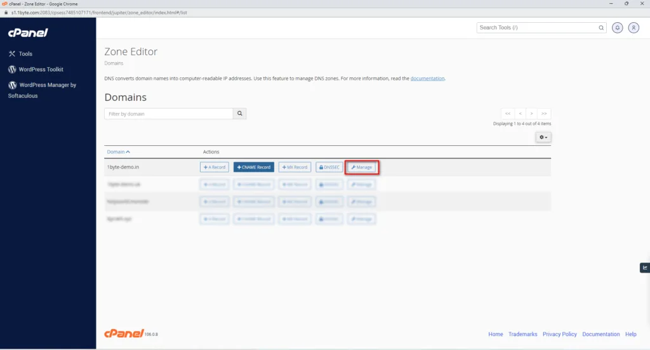Add a CNAME Record for 1byte-demo.in

[x=254, y=167]
